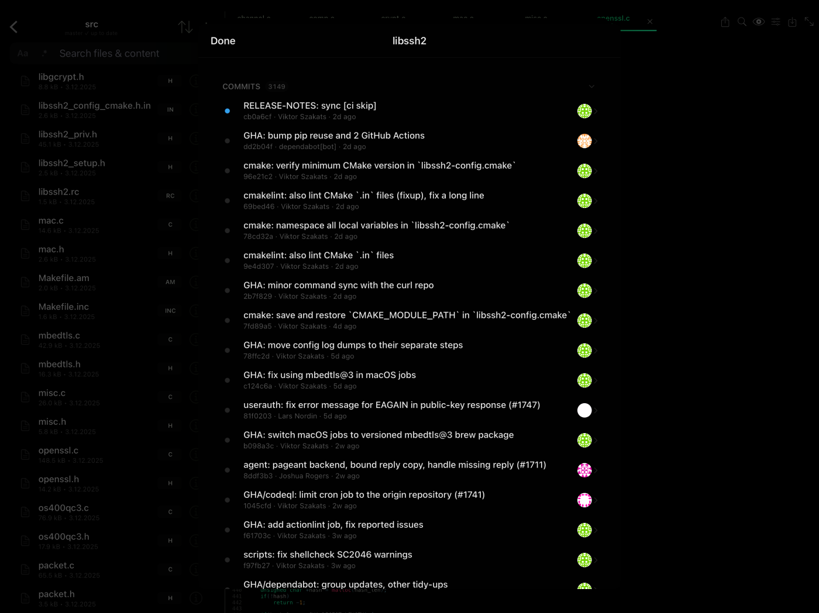This screenshot has height=613, width=819.
Task: Pull changes using the download icon
Action: (793, 21)
